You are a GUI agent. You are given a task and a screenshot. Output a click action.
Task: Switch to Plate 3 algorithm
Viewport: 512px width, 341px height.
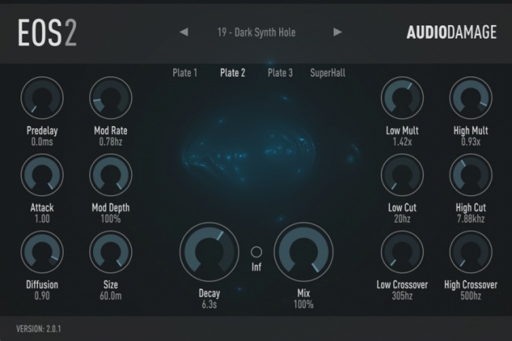280,72
